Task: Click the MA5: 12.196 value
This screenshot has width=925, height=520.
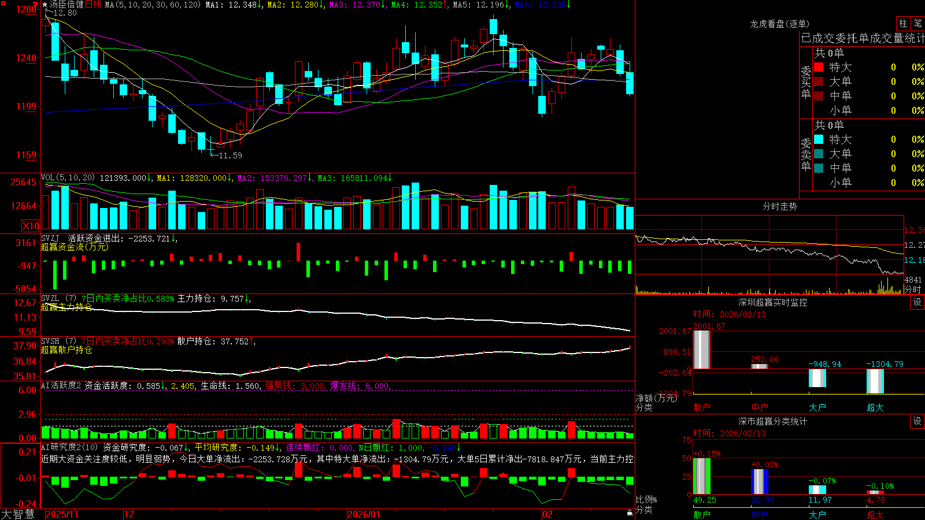Action: click(481, 5)
